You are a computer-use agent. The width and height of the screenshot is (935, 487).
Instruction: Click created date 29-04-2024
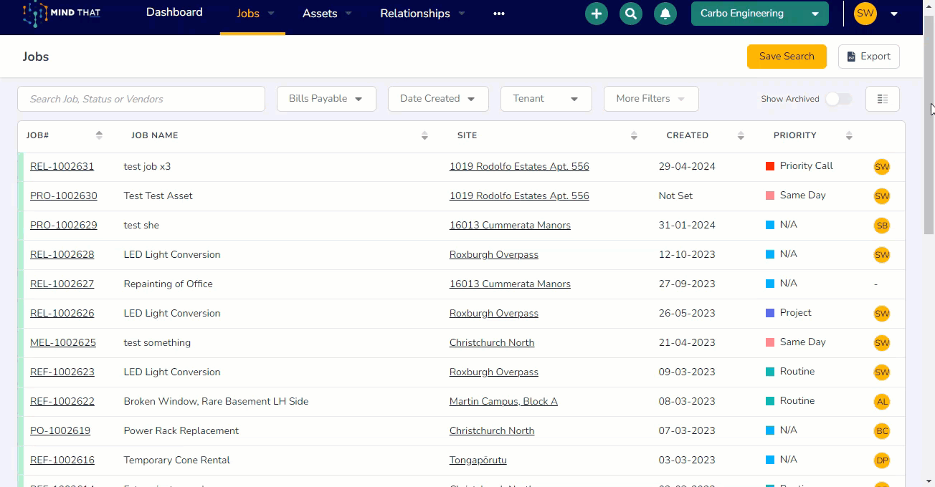click(687, 167)
